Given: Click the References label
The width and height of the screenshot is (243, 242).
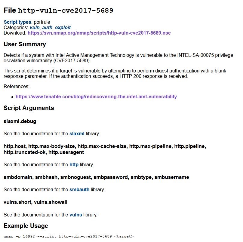Looking at the screenshot, I should [17, 86].
